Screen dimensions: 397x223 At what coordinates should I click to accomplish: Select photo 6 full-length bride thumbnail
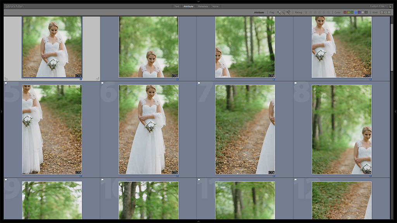point(148,129)
